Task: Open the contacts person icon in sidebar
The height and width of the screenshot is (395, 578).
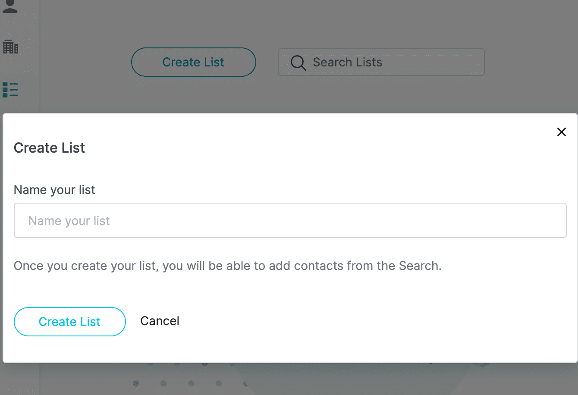Action: (10, 6)
